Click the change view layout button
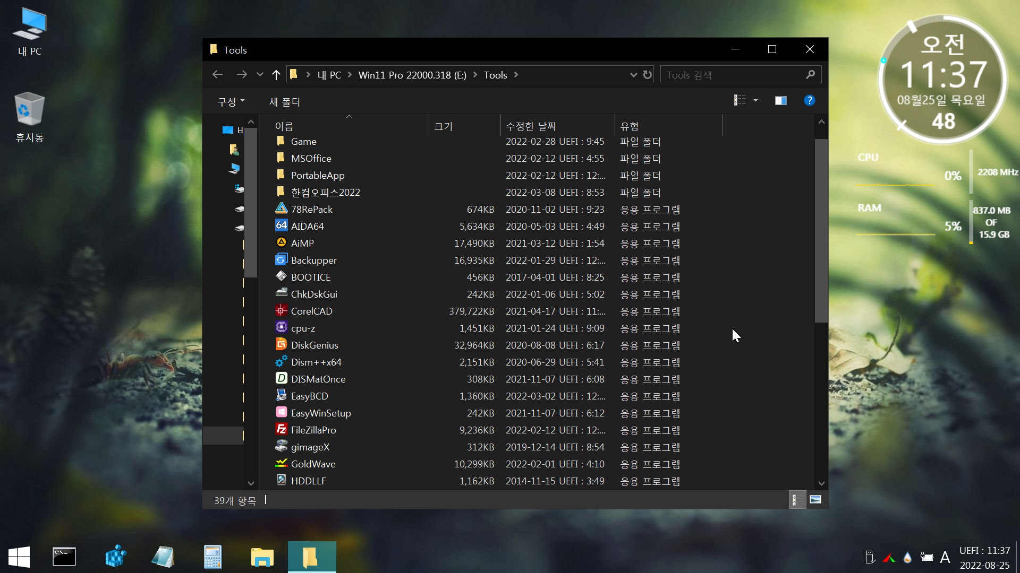The width and height of the screenshot is (1020, 573). point(739,100)
